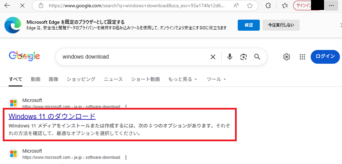Expand the もっと見る dropdown
Viewport: 342px width, 164px height.
point(183,79)
